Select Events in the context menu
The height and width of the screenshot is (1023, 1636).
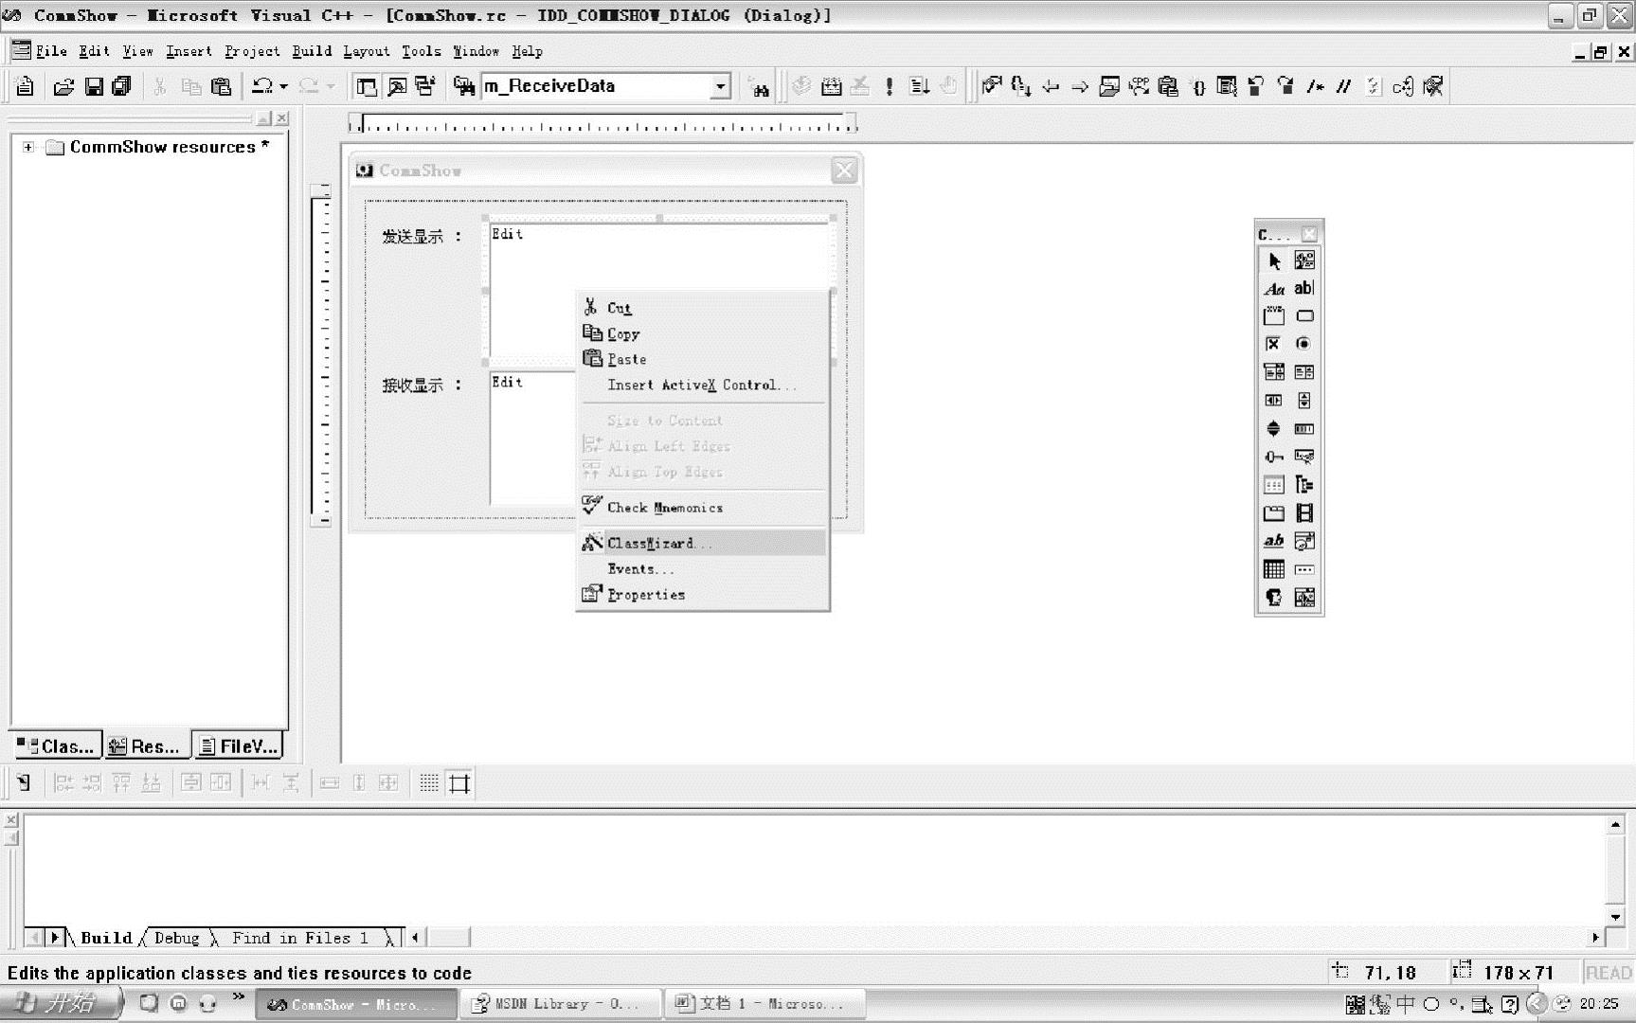703,568
